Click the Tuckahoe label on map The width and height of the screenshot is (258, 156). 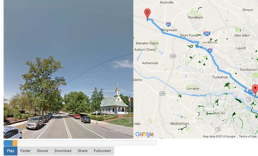click(220, 77)
